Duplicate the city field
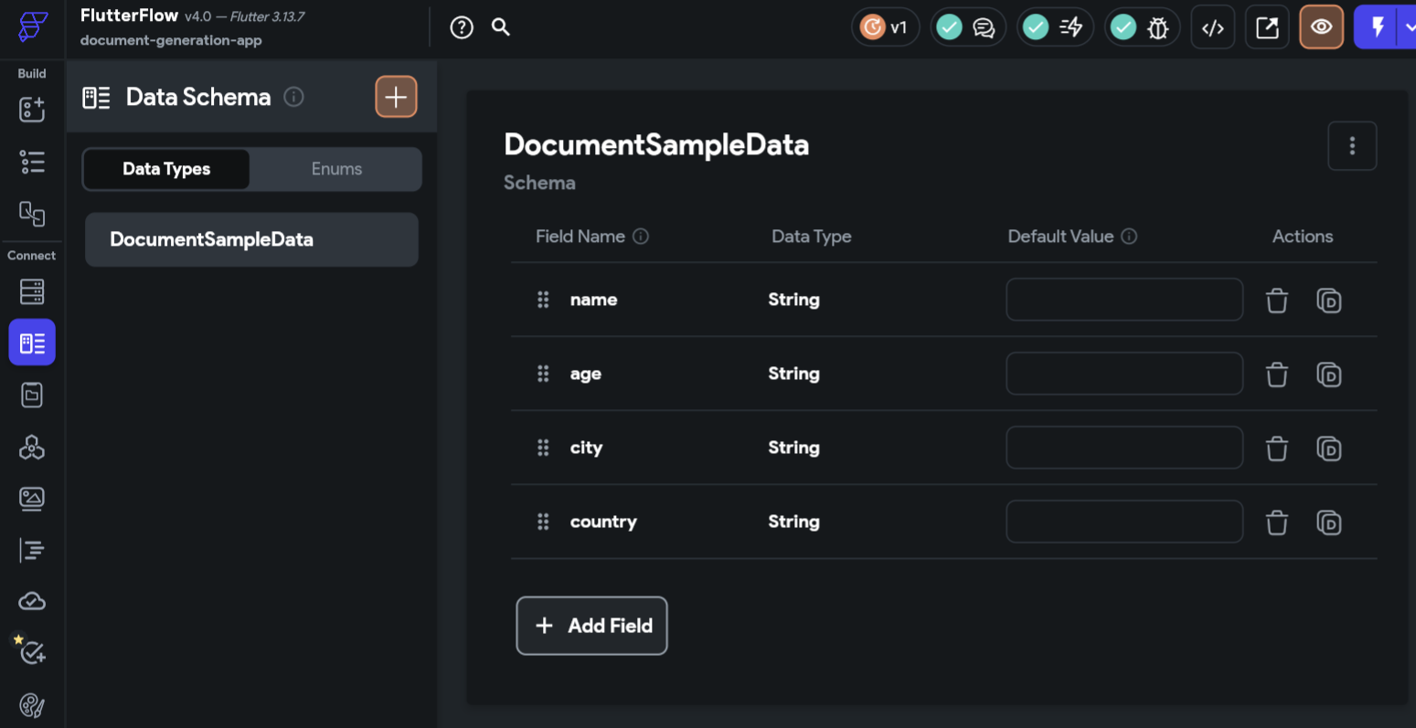Image resolution: width=1416 pixels, height=728 pixels. [1329, 448]
